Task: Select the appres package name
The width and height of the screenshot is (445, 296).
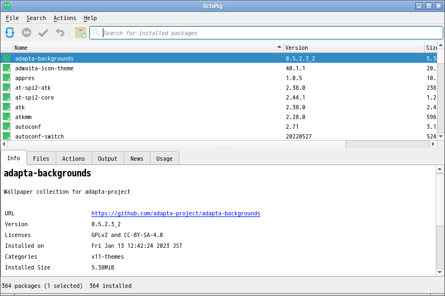Action: (25, 78)
